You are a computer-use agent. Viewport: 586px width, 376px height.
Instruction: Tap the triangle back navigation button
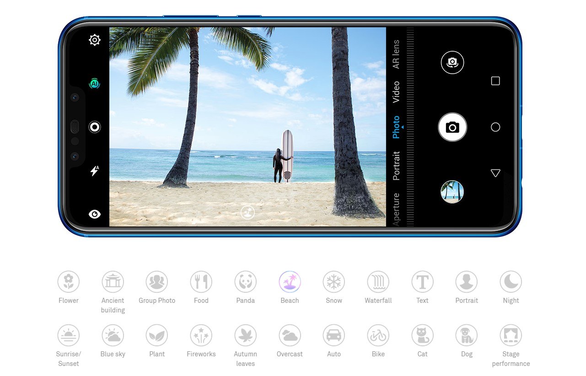[x=495, y=173]
